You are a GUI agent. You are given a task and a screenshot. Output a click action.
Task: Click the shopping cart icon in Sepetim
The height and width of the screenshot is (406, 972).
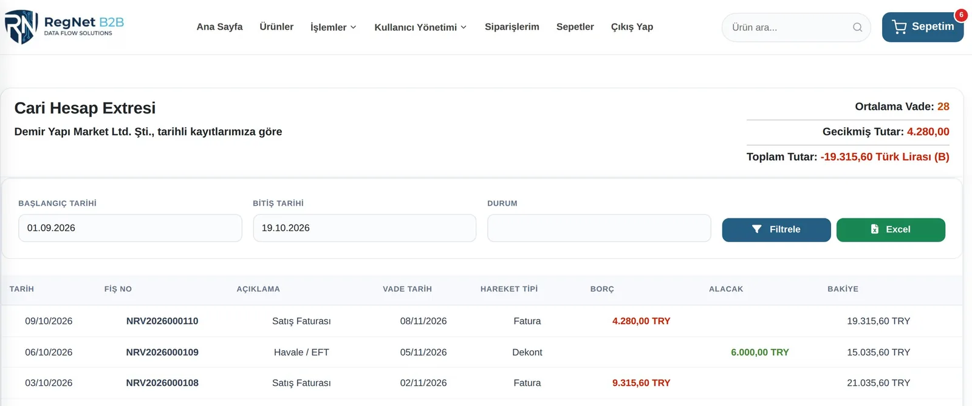(x=899, y=27)
